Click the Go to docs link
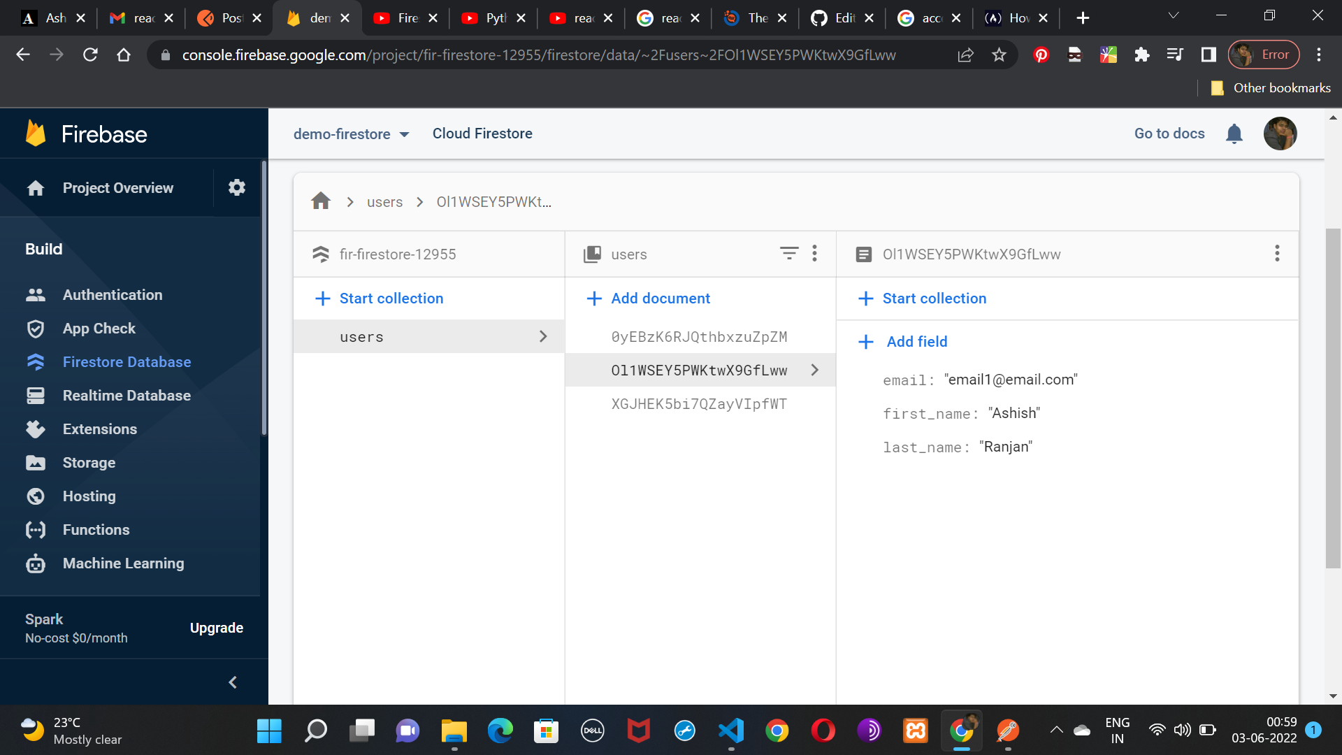The height and width of the screenshot is (755, 1342). [1169, 133]
